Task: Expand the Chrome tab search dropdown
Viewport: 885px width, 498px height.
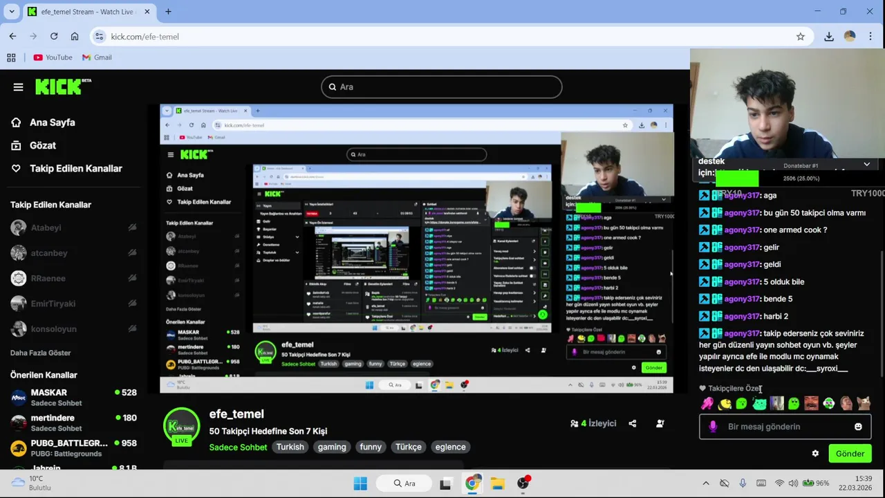Action: pos(12,12)
